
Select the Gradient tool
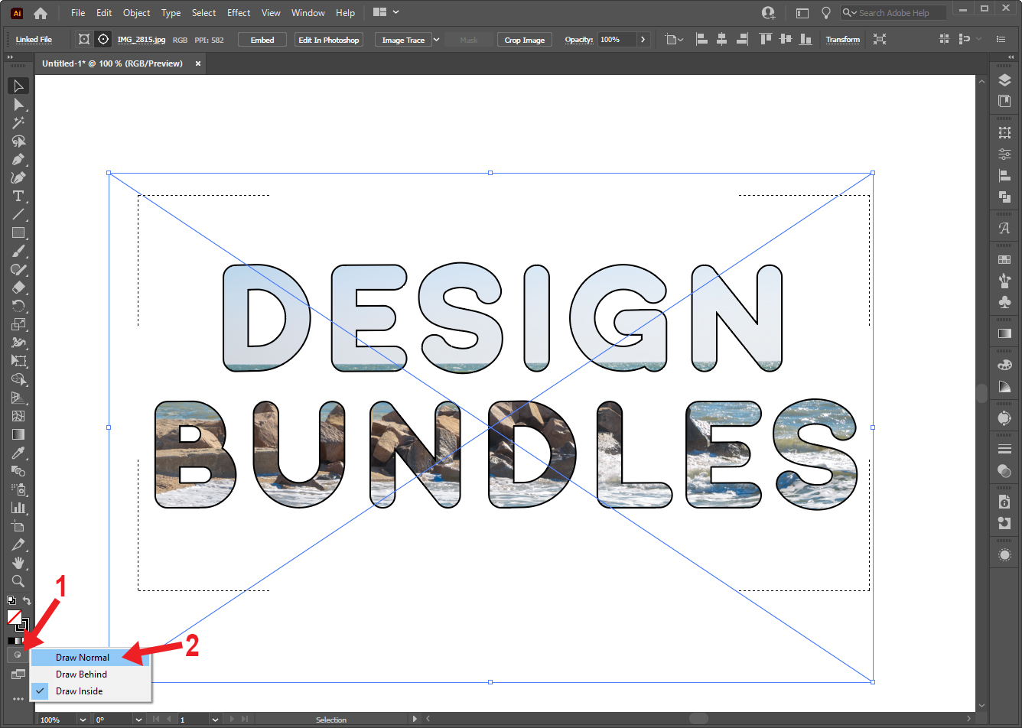point(18,434)
